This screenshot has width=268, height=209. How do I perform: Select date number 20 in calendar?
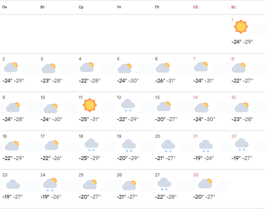[157, 136]
